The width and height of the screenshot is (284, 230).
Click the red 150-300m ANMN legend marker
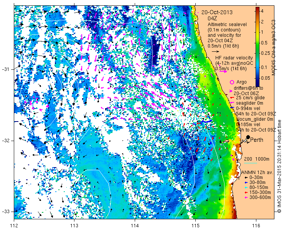tap(246, 192)
